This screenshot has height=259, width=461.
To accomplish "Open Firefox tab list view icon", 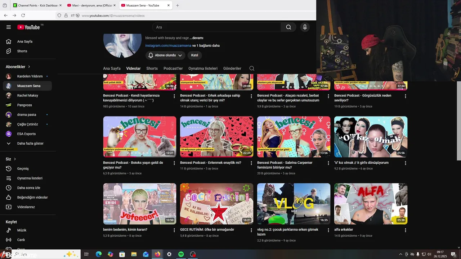I will [5, 5].
